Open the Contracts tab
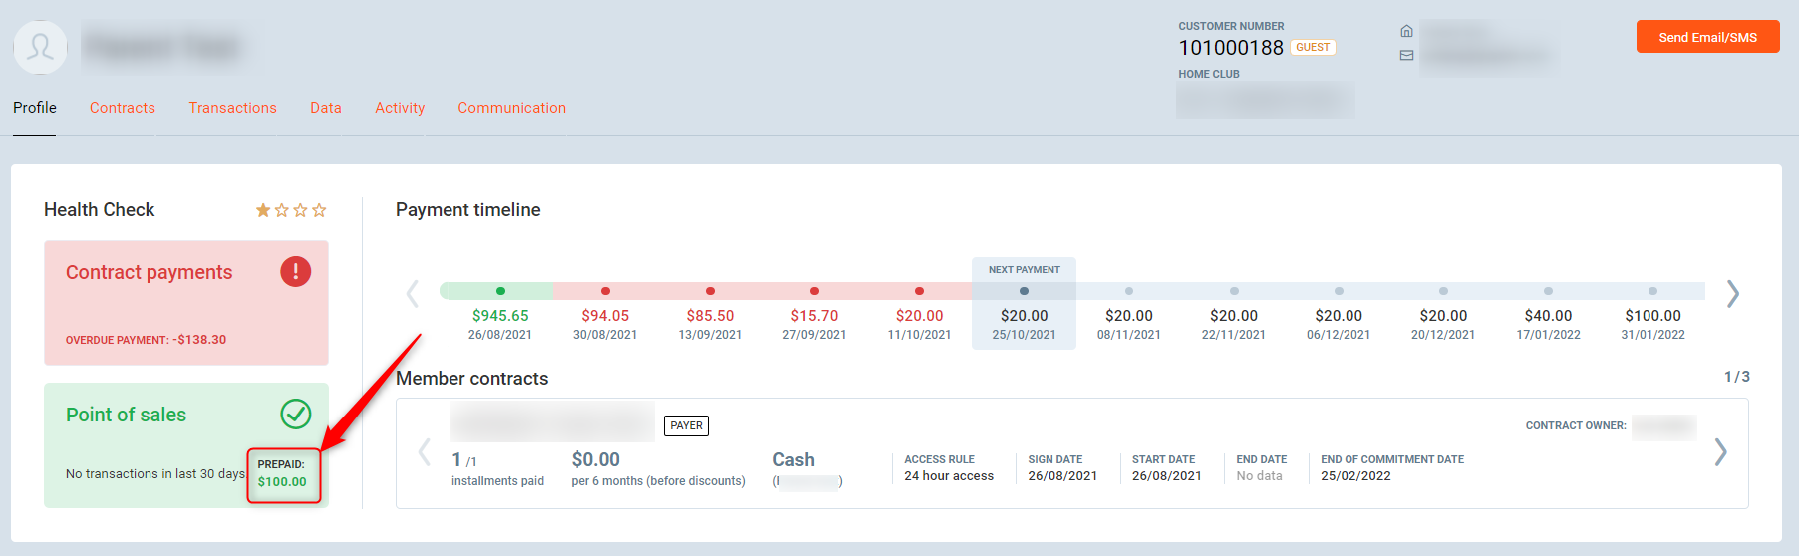The image size is (1799, 556). 123,108
